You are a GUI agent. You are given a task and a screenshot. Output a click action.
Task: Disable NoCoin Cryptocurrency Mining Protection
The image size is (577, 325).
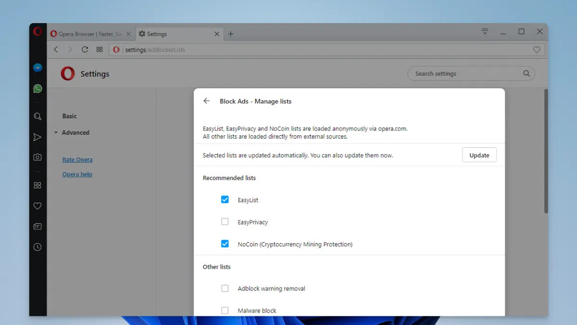point(225,244)
